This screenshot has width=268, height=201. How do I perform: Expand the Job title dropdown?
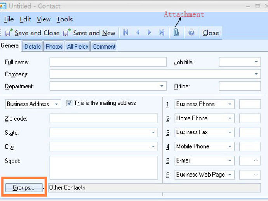pyautogui.click(x=256, y=62)
